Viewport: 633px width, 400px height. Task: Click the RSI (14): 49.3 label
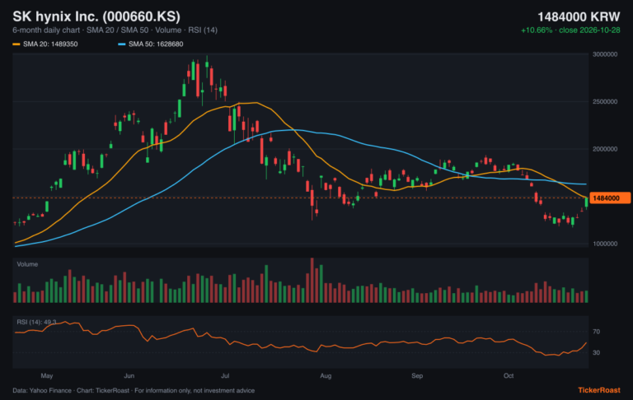[x=36, y=322]
